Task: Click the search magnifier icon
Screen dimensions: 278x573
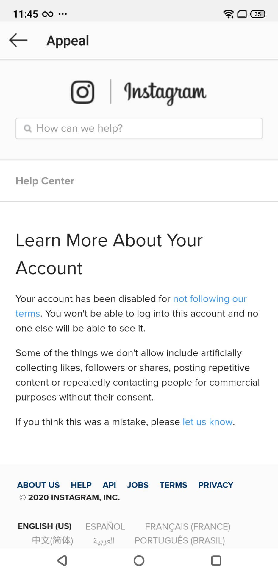Action: [28, 128]
